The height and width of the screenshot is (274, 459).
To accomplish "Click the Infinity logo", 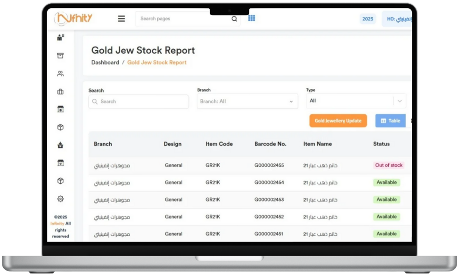I will click(x=73, y=18).
